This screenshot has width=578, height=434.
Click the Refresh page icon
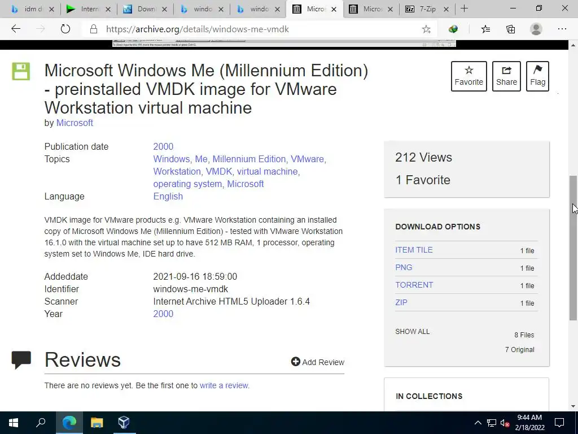pos(65,29)
